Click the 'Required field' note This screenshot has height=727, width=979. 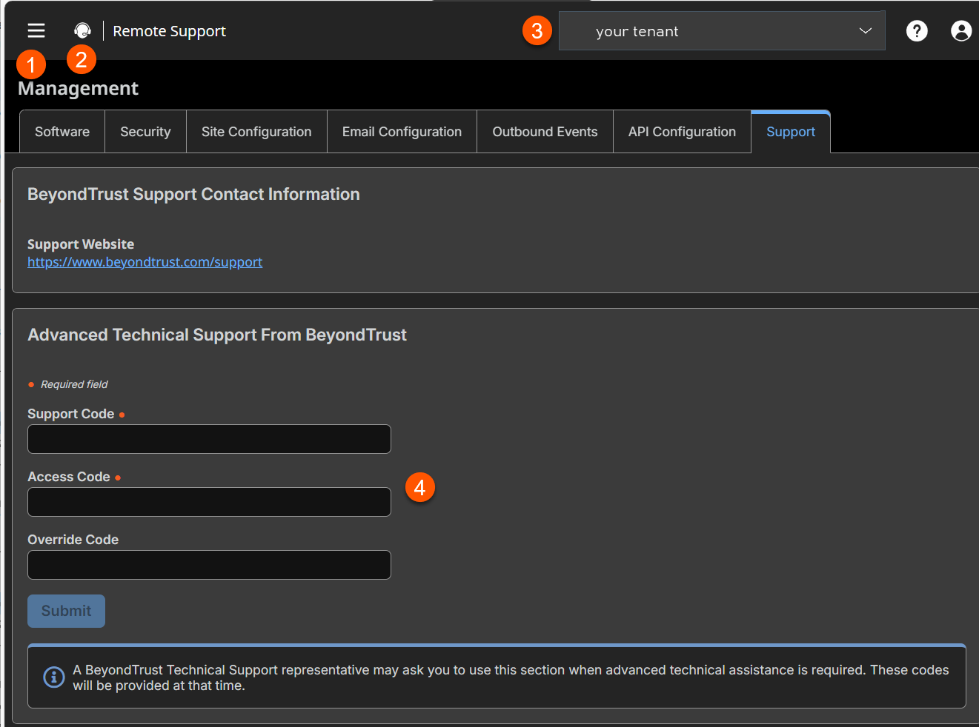[x=74, y=384]
